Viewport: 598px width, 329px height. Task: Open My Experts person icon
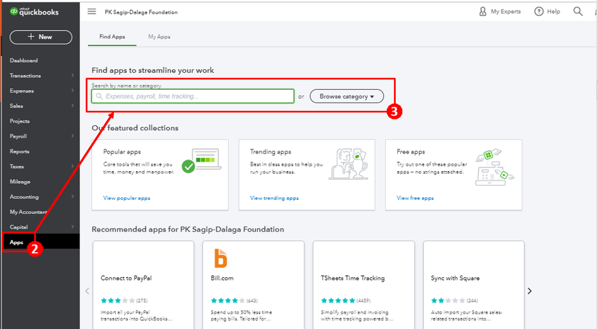tap(484, 11)
